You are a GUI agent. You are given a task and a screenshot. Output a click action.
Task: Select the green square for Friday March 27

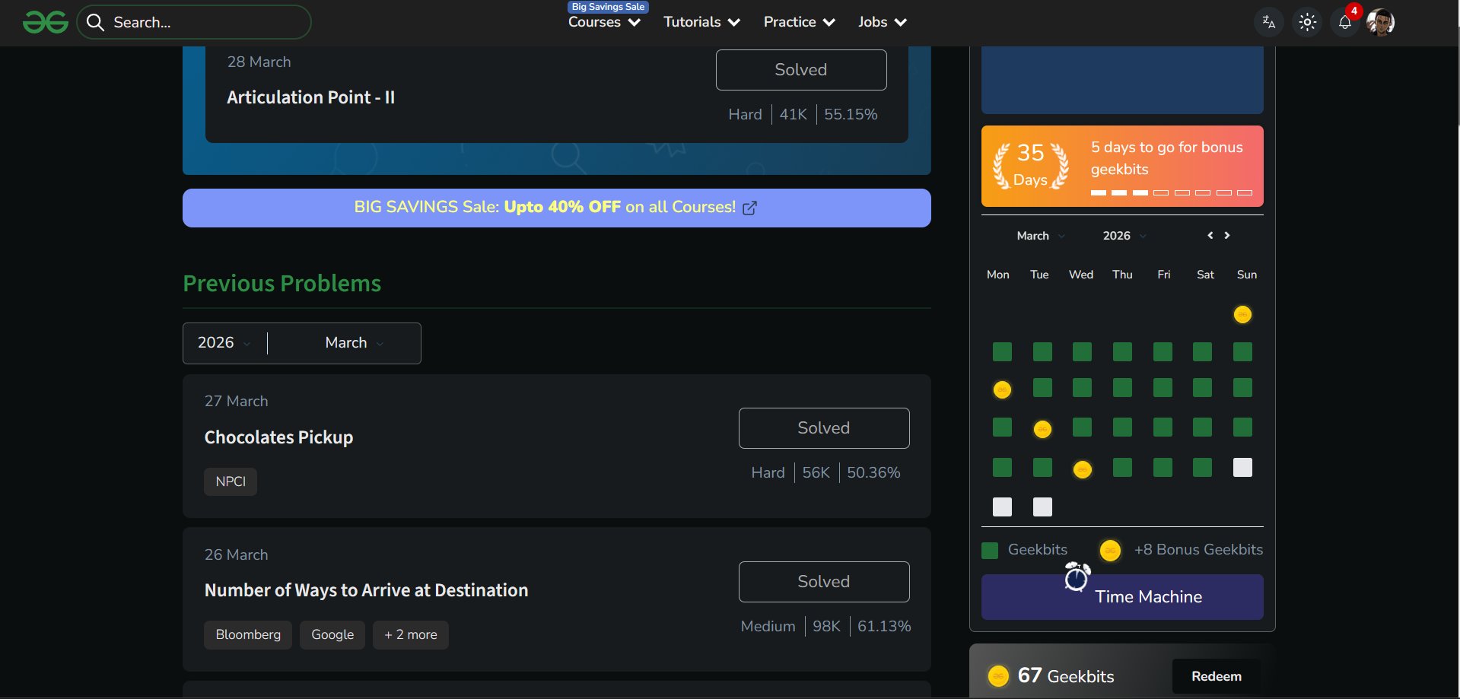1163,467
